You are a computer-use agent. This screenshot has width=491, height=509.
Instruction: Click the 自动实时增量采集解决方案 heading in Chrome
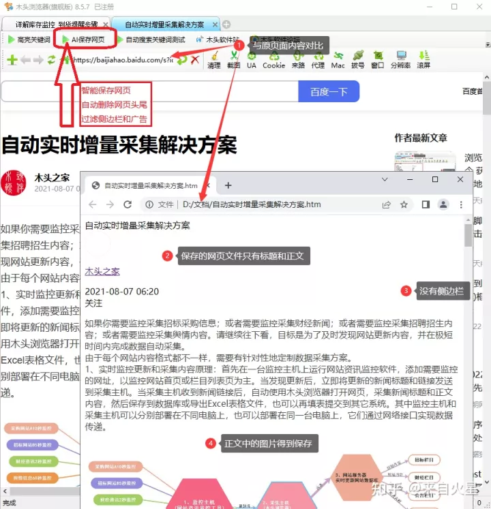tap(138, 226)
